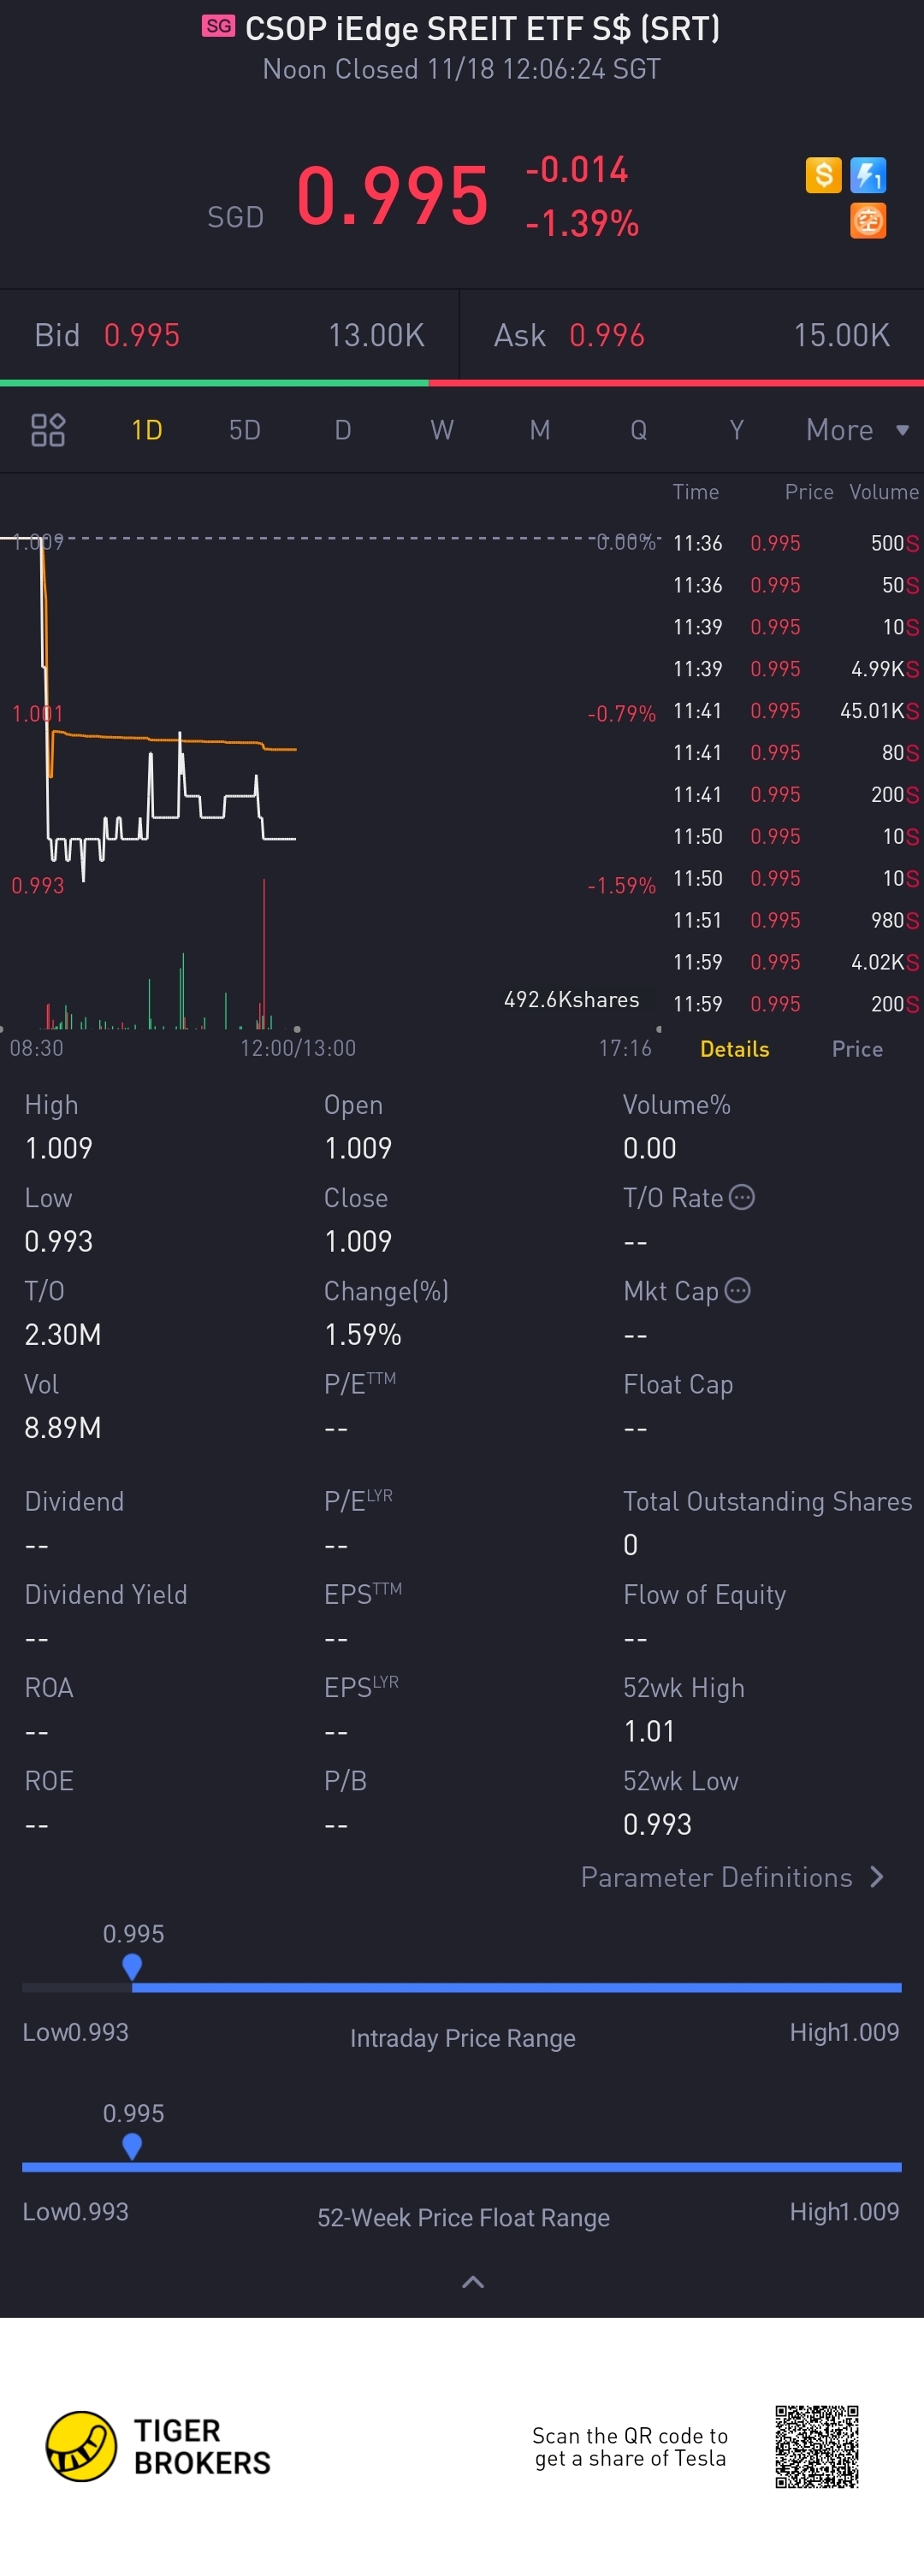Open T/O Rate info bubble icon
Screen dimensions: 924x2576
742,1197
